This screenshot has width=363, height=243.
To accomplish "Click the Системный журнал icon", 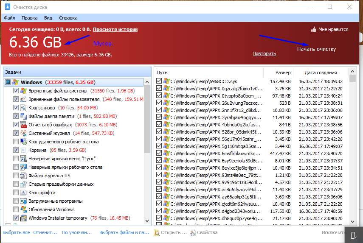I will [23, 133].
